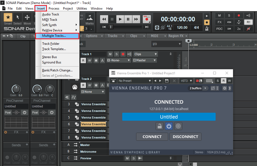Toggle DIM solo button

(x=229, y=29)
